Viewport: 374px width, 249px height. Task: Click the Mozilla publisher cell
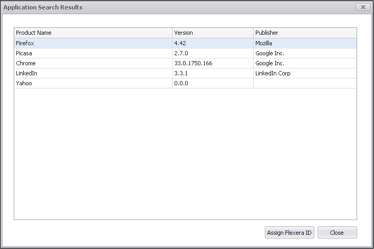click(x=264, y=43)
